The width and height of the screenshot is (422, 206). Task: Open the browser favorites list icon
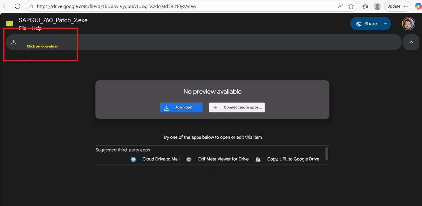pyautogui.click(x=365, y=6)
